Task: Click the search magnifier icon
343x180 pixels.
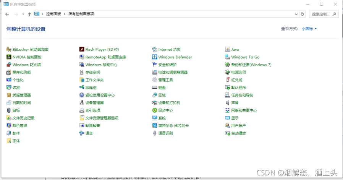Action: pos(334,14)
